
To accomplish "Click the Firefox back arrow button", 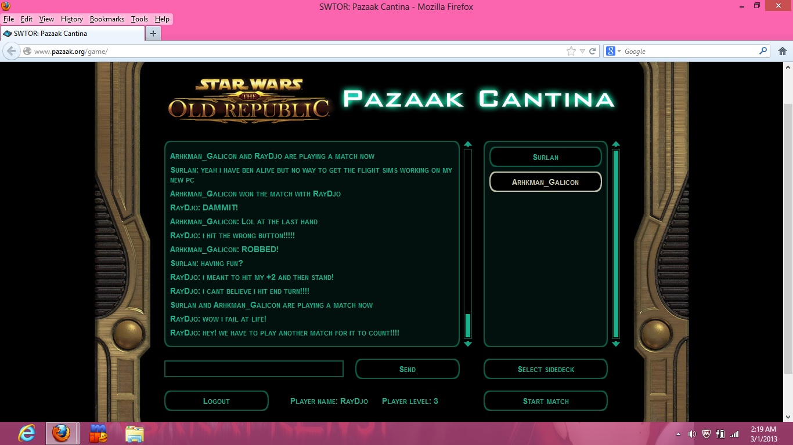I will click(x=11, y=51).
